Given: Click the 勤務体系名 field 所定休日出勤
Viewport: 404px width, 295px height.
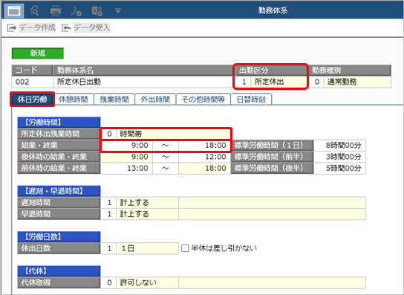Looking at the screenshot, I should pyautogui.click(x=143, y=82).
